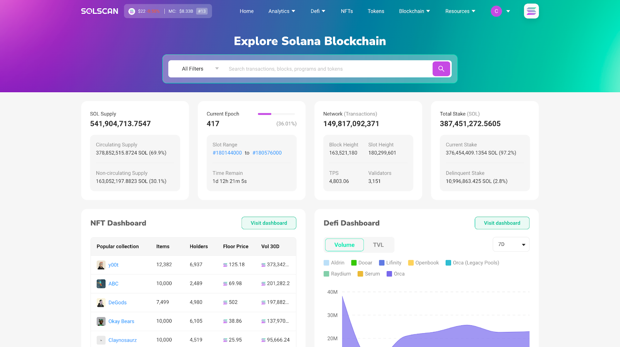Open the y00t collection link
The image size is (620, 347).
(114, 265)
